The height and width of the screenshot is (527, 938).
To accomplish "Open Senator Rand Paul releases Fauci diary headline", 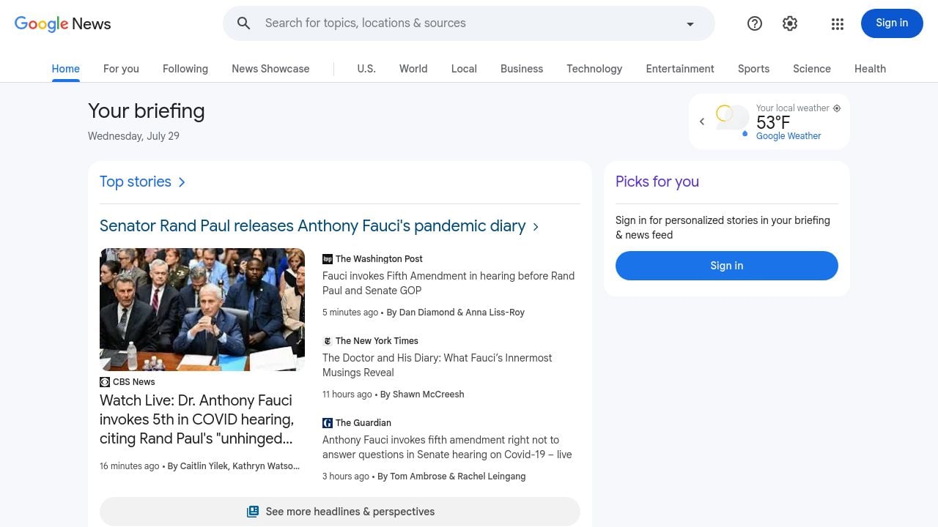I will point(313,226).
